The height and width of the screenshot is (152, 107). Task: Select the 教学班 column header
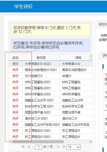tap(41, 58)
